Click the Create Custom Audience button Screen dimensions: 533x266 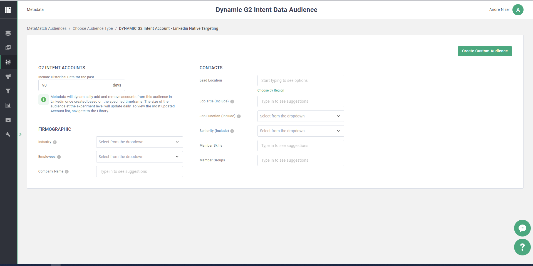(x=485, y=51)
